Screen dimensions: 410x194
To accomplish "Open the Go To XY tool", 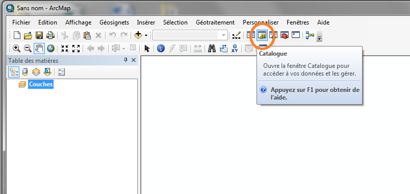I will (x=235, y=48).
